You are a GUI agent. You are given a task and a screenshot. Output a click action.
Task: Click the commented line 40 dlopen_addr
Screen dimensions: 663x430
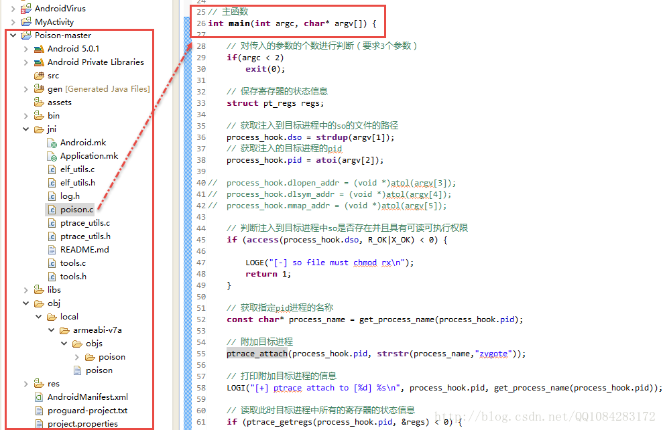pos(341,183)
